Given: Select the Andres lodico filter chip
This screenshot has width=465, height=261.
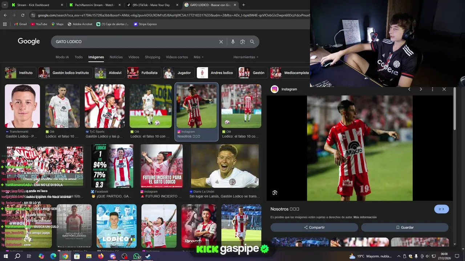Looking at the screenshot, I should pos(216,73).
